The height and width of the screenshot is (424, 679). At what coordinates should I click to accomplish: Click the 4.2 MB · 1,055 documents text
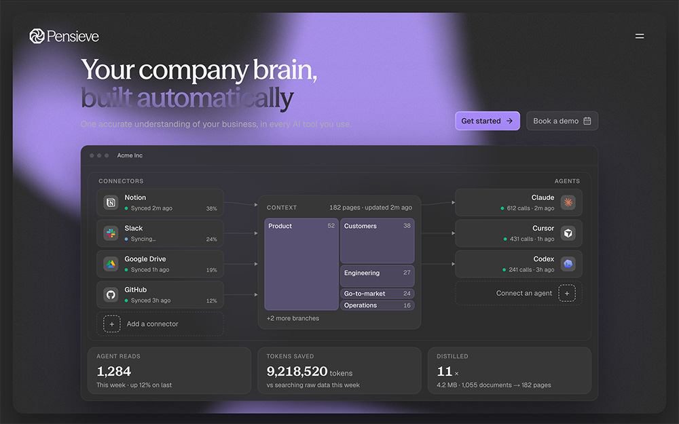tap(474, 385)
